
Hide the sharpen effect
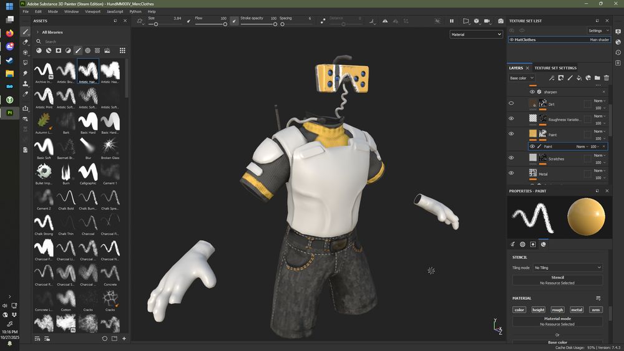(x=532, y=92)
